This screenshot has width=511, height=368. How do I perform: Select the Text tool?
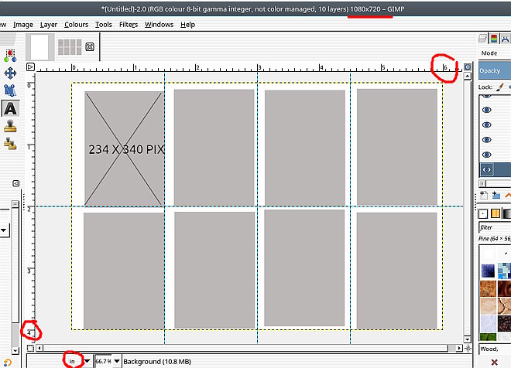10,109
